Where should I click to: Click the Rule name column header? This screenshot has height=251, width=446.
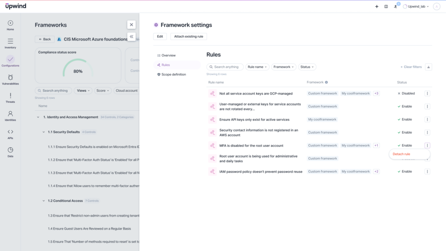pos(216,82)
